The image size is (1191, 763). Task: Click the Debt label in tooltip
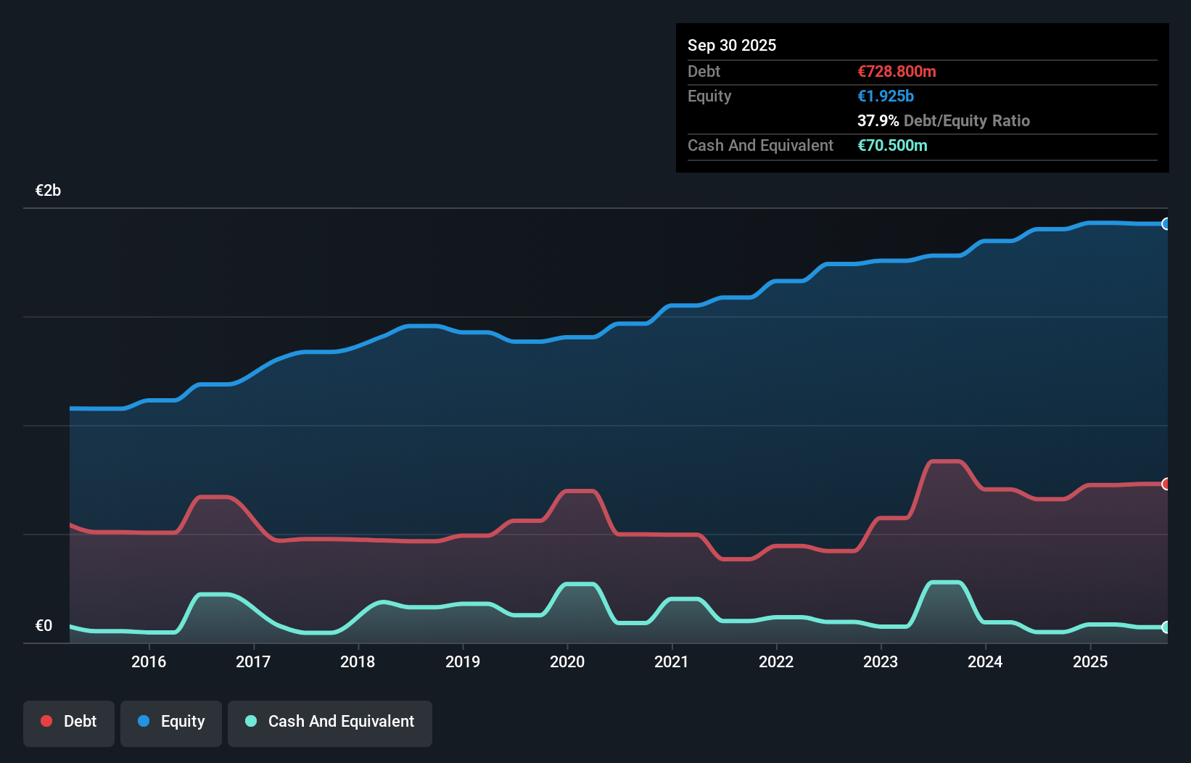tap(704, 71)
